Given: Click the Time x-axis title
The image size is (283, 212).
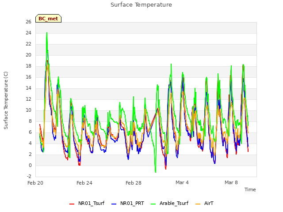Looking at the screenshot, I should (250, 189).
